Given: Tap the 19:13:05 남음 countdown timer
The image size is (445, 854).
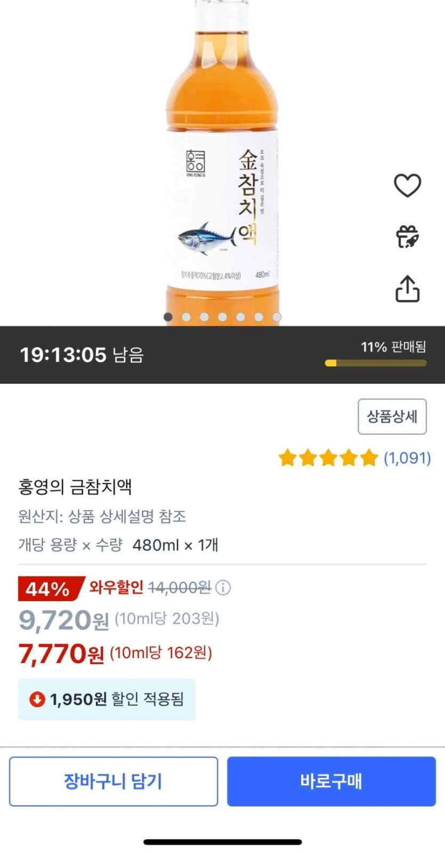Looking at the screenshot, I should (x=82, y=355).
